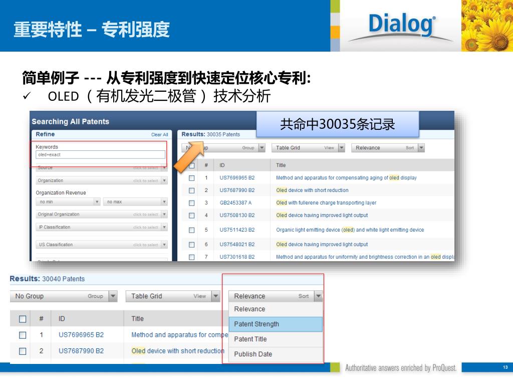
Task: Open the Table Grid view dropdown in lower results
Action: click(173, 296)
